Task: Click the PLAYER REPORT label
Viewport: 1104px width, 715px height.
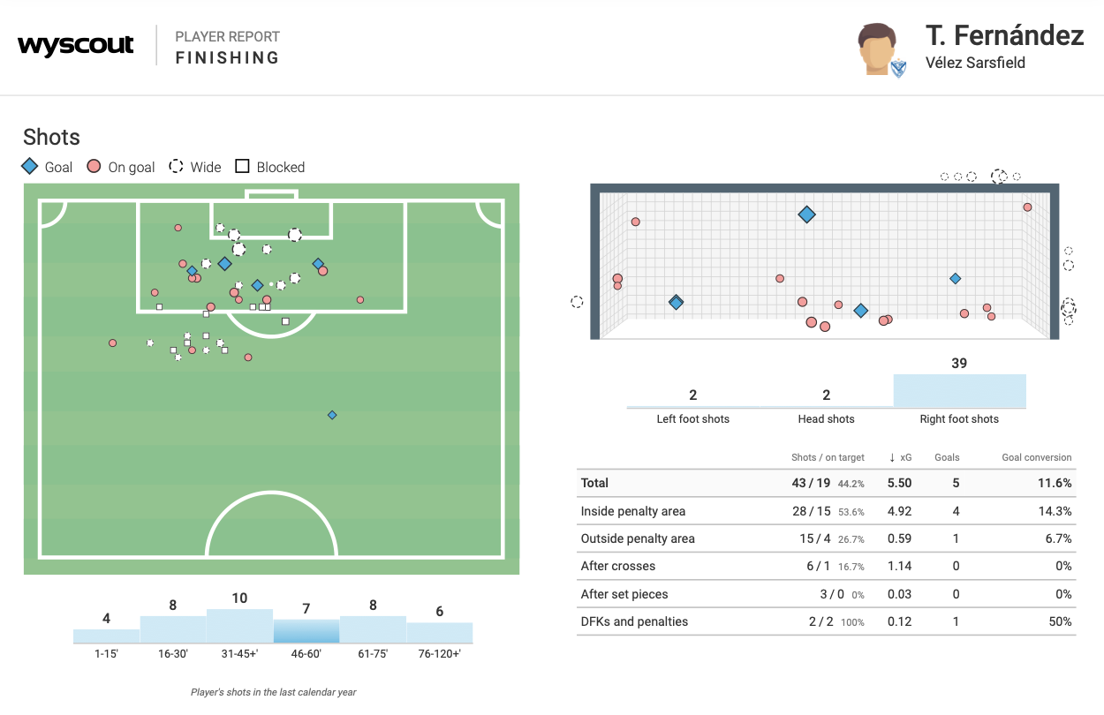Action: [x=227, y=37]
